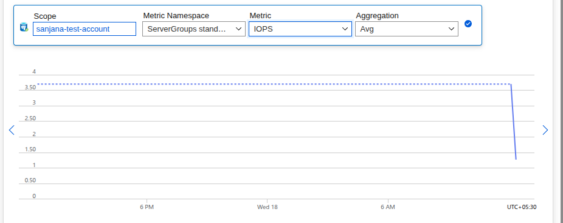Click the 6 PM axis label
The image size is (563, 223).
147,207
